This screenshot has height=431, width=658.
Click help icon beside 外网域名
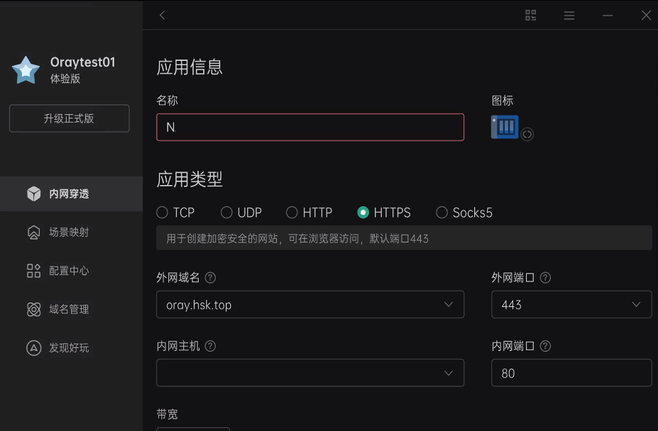(x=210, y=278)
